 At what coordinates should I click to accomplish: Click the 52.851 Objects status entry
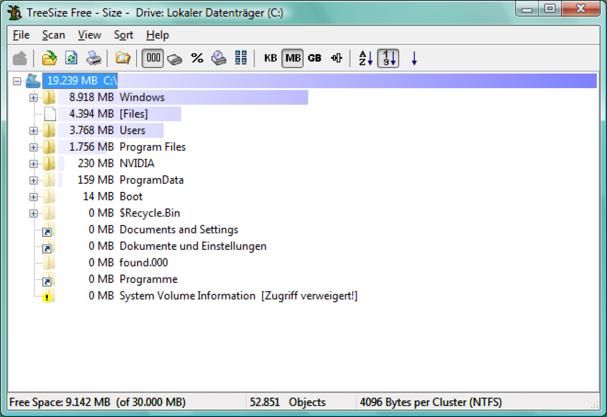coord(288,402)
